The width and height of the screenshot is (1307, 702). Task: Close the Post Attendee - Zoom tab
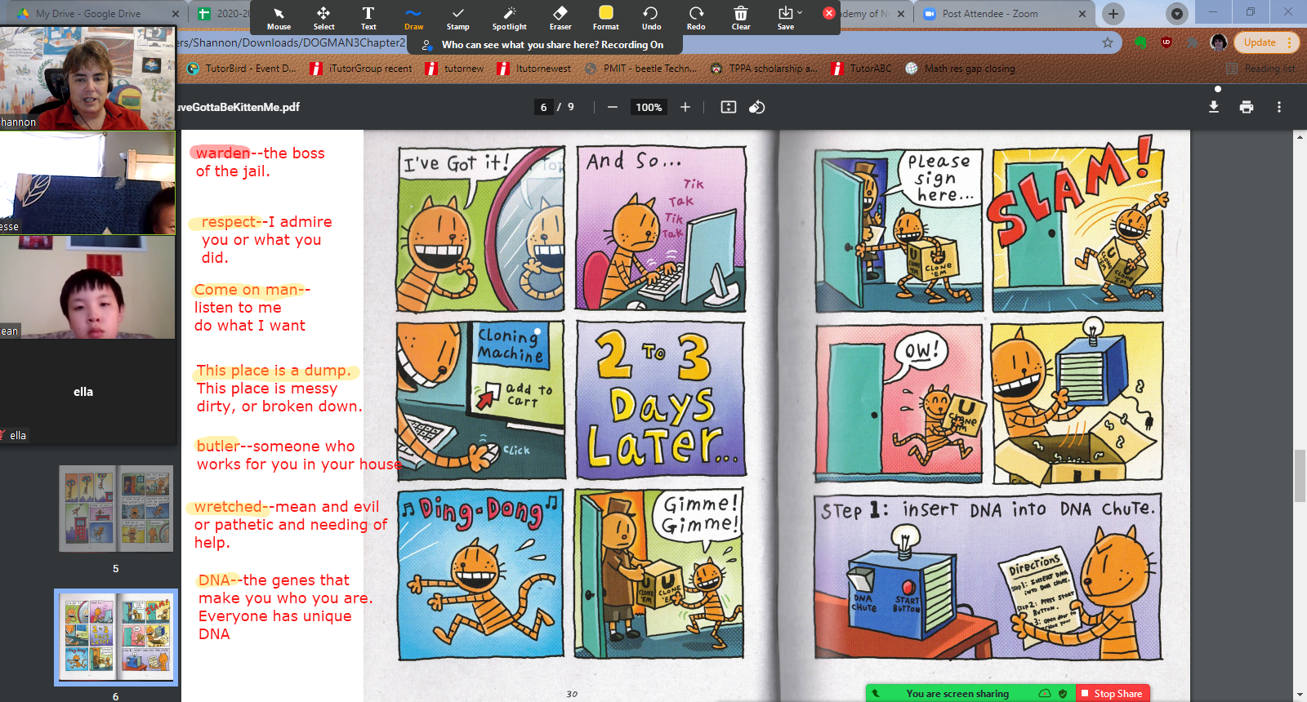[1082, 14]
